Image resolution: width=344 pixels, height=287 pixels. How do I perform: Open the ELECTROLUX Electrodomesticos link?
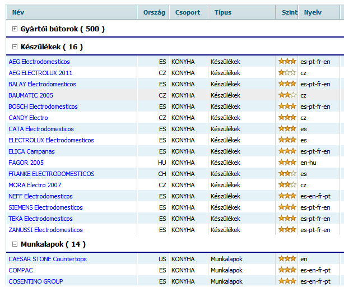[x=51, y=140]
